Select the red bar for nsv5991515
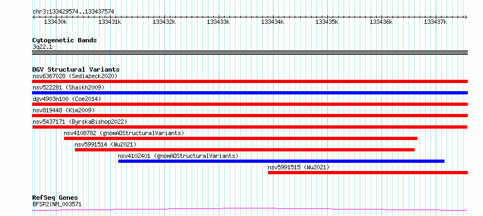Viewport: 483px width, 216px height. (x=368, y=173)
